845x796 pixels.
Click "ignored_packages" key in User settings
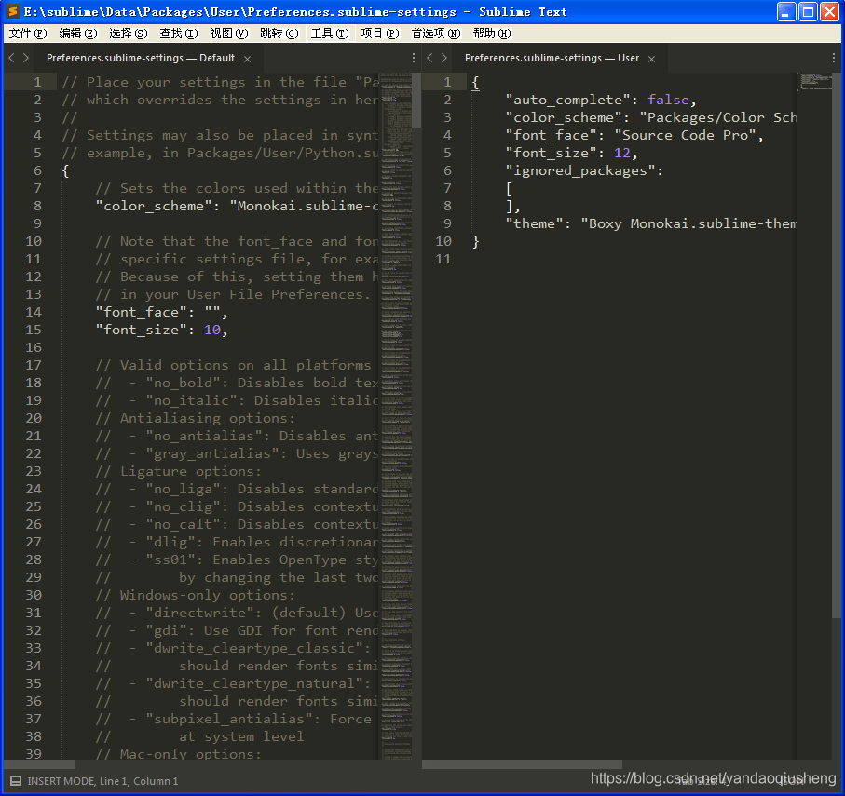580,170
